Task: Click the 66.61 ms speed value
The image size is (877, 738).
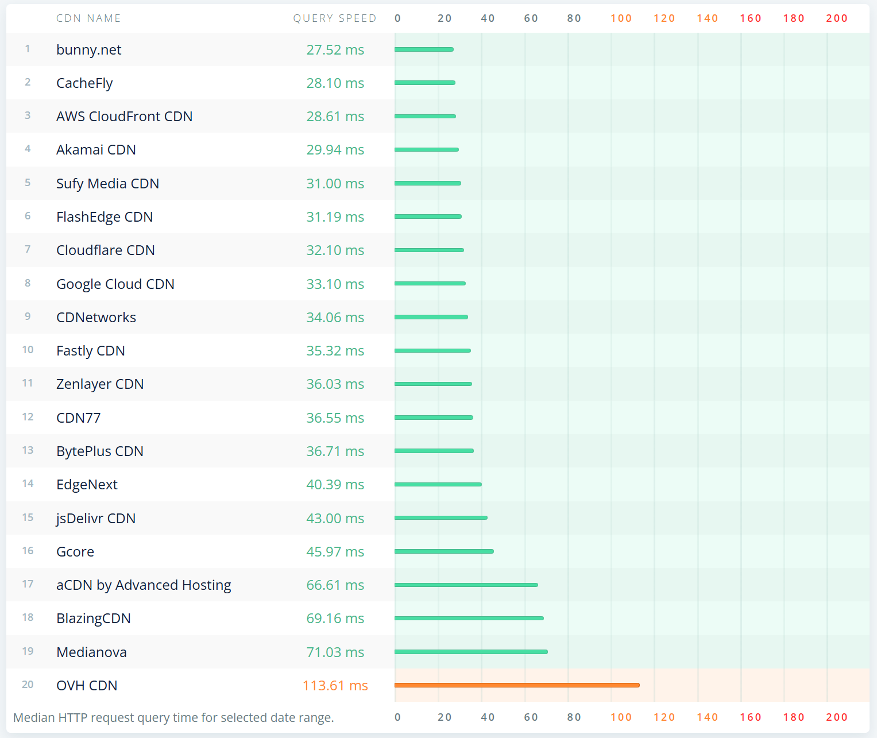Action: [x=335, y=585]
